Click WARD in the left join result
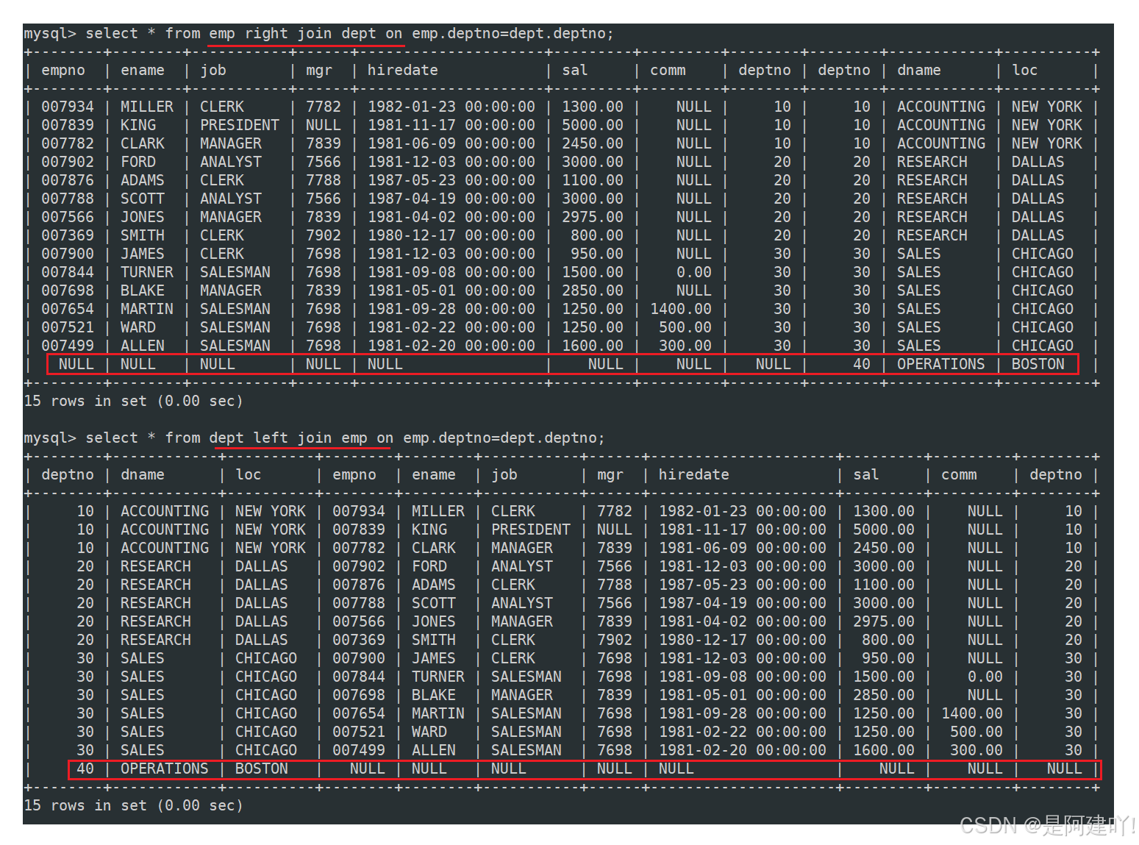The width and height of the screenshot is (1139, 845). 429,732
